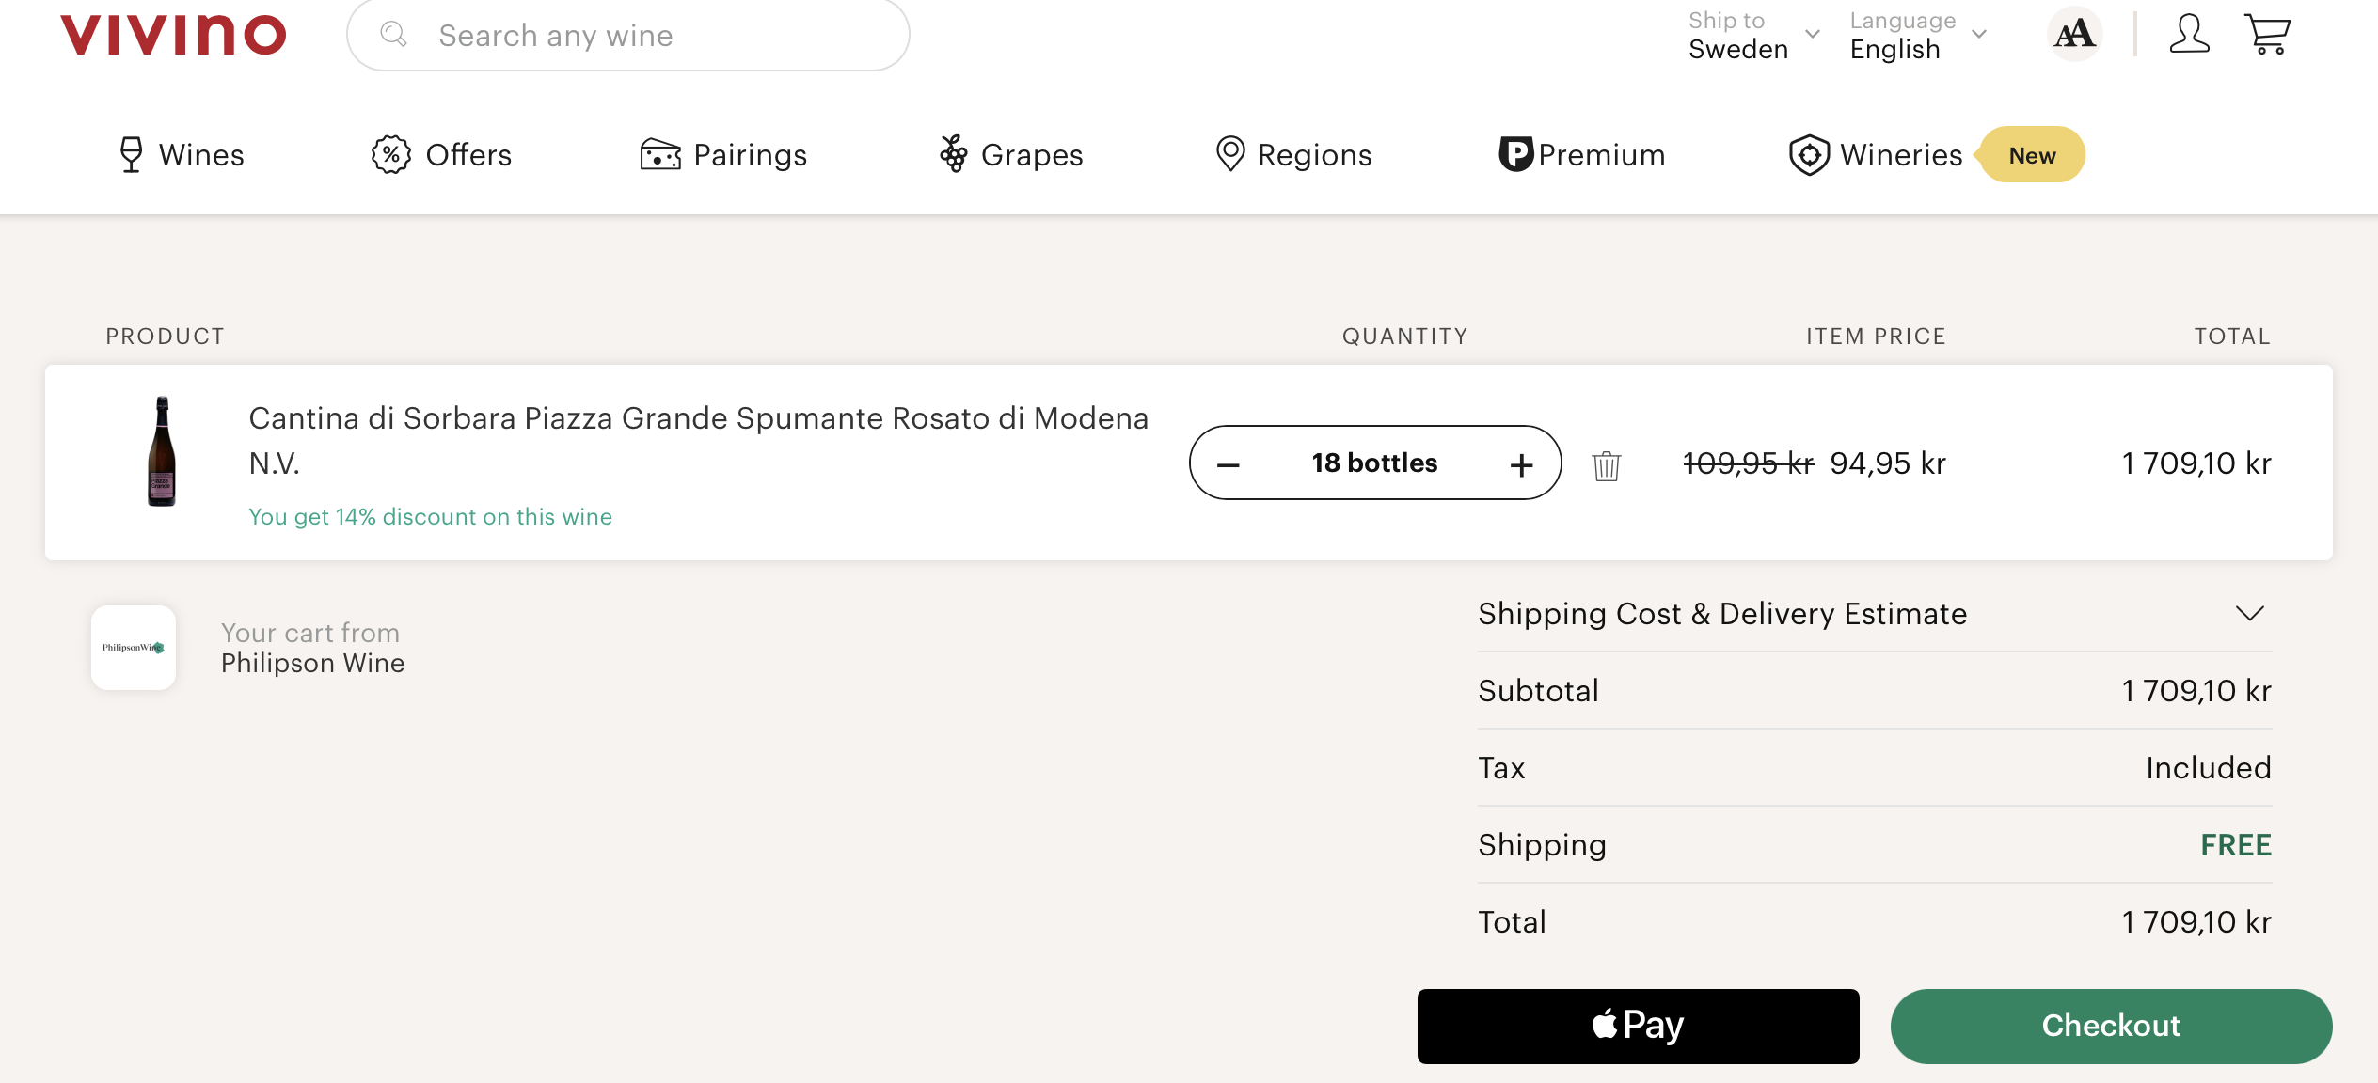2378x1083 pixels.
Task: Open the Ship to Sweden dropdown
Action: [1753, 35]
